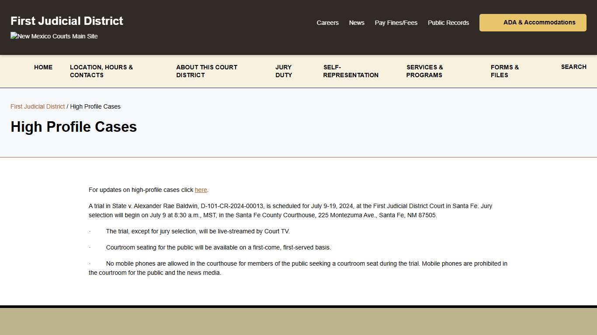Open the First Judicial District site title
This screenshot has height=335, width=597.
(x=67, y=21)
